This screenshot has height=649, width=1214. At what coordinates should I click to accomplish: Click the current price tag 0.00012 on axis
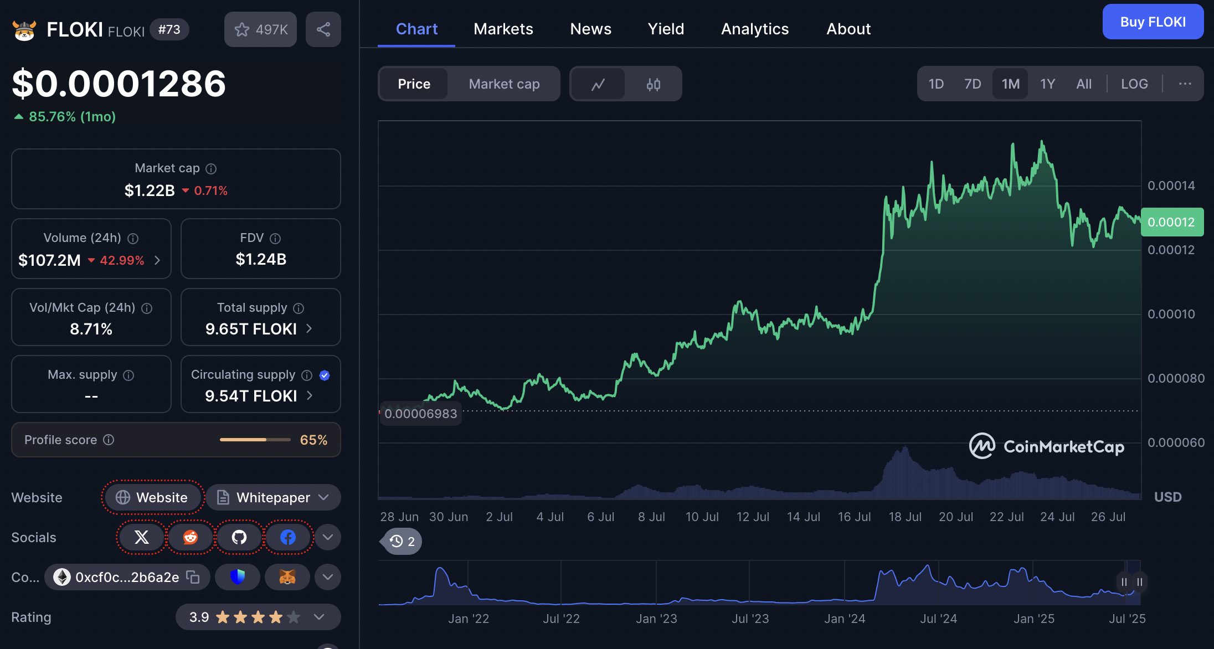point(1172,222)
